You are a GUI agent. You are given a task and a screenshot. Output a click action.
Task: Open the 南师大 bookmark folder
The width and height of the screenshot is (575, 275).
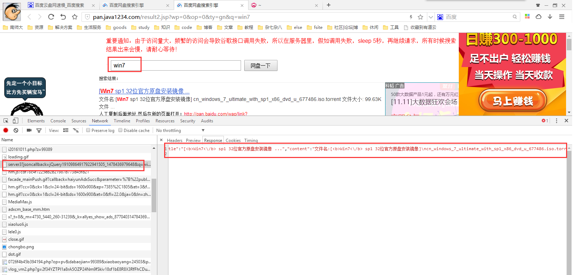13,27
